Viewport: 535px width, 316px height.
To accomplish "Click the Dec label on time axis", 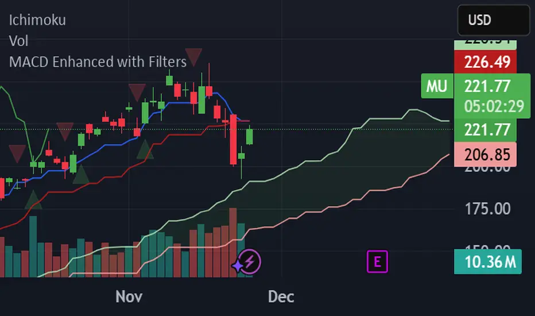I will click(x=281, y=296).
